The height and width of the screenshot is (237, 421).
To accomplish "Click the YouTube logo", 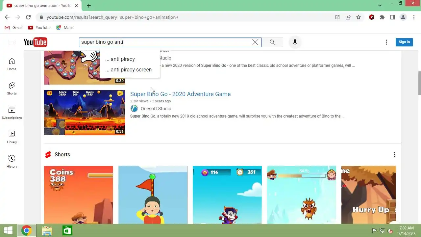I will (x=35, y=42).
